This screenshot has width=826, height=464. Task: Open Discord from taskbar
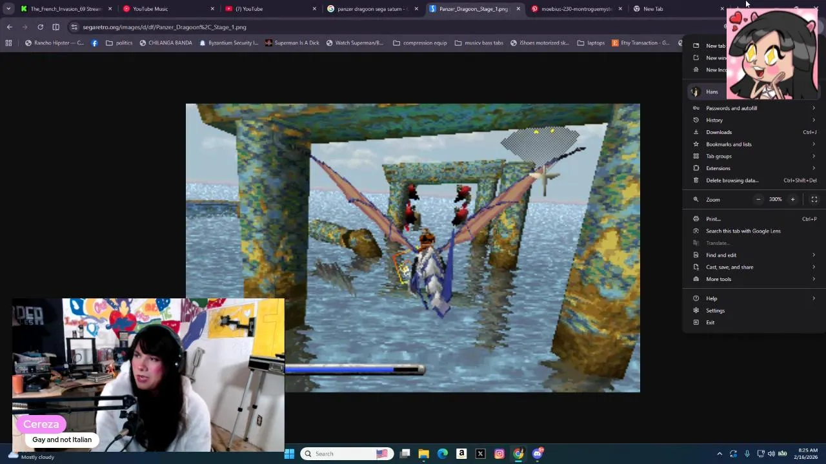click(537, 454)
